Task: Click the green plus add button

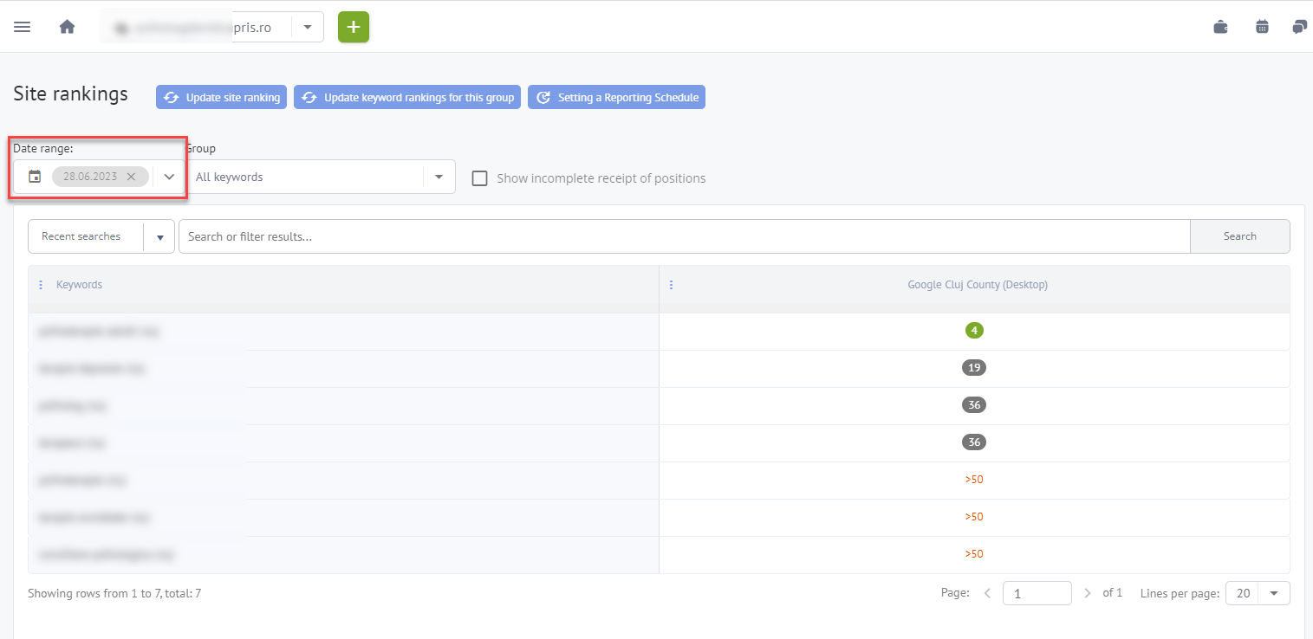Action: (353, 27)
